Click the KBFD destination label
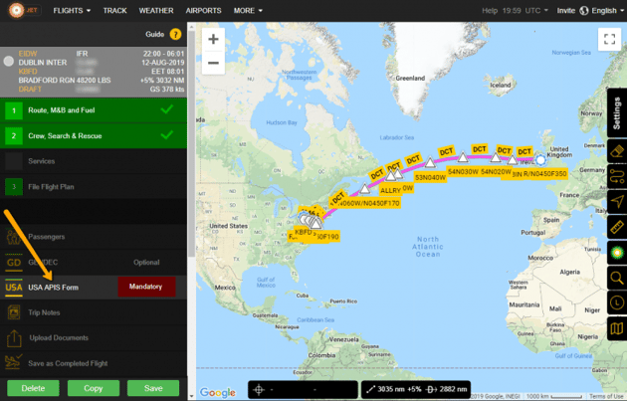 click(x=303, y=232)
